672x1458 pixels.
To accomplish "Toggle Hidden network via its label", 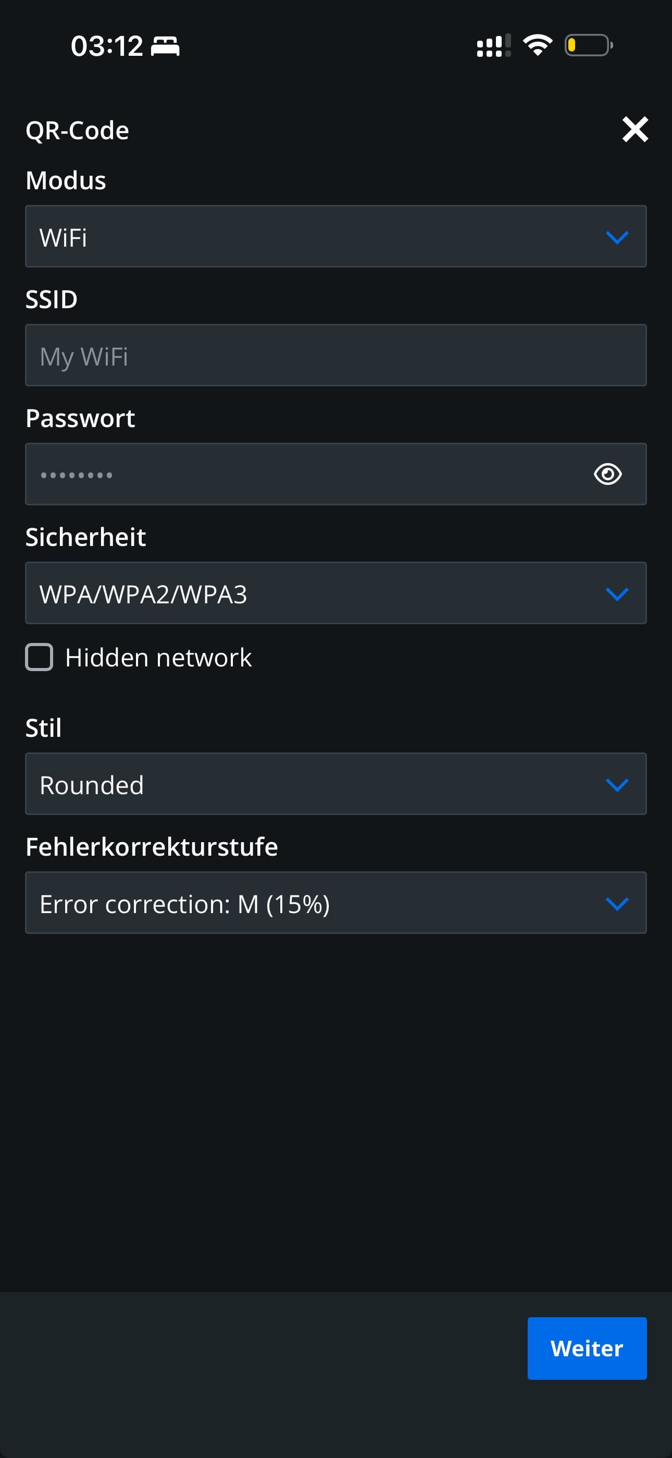I will (x=158, y=658).
